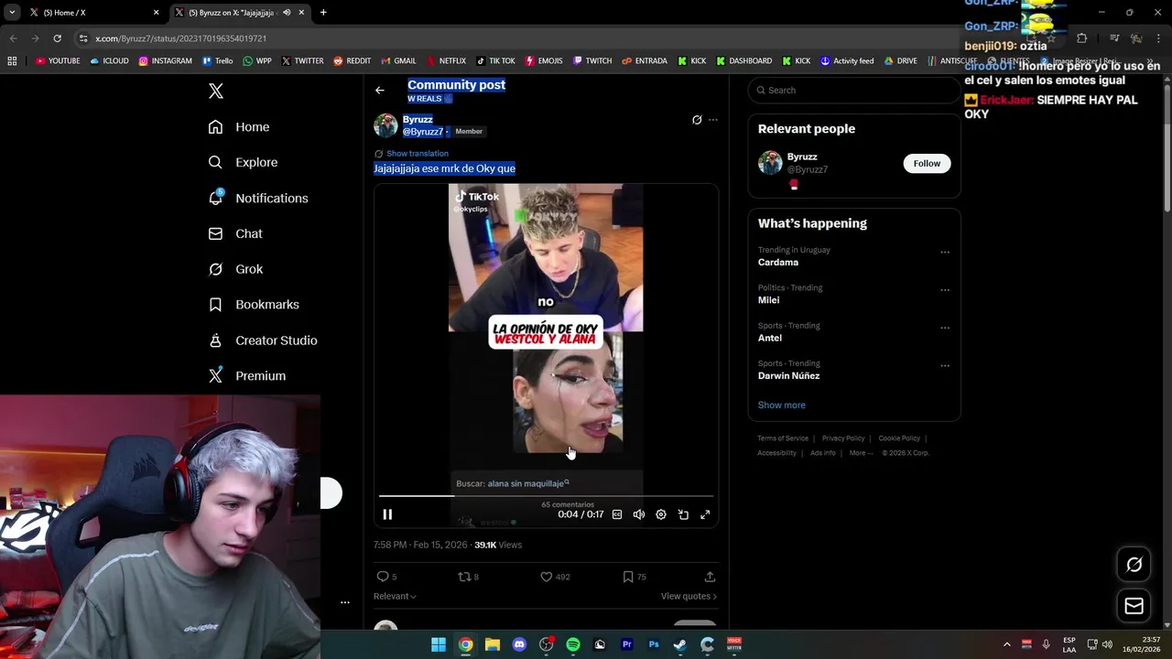Open Terms of Service link

[x=783, y=438]
